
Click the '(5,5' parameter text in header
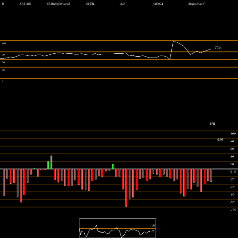(122, 4)
